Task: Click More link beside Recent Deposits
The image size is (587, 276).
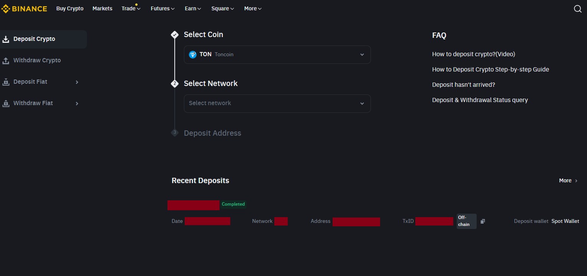Action: [x=568, y=180]
